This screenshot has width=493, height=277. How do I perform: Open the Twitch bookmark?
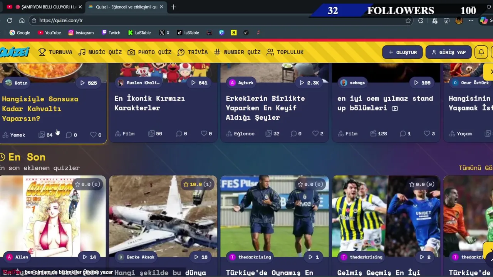click(x=111, y=33)
